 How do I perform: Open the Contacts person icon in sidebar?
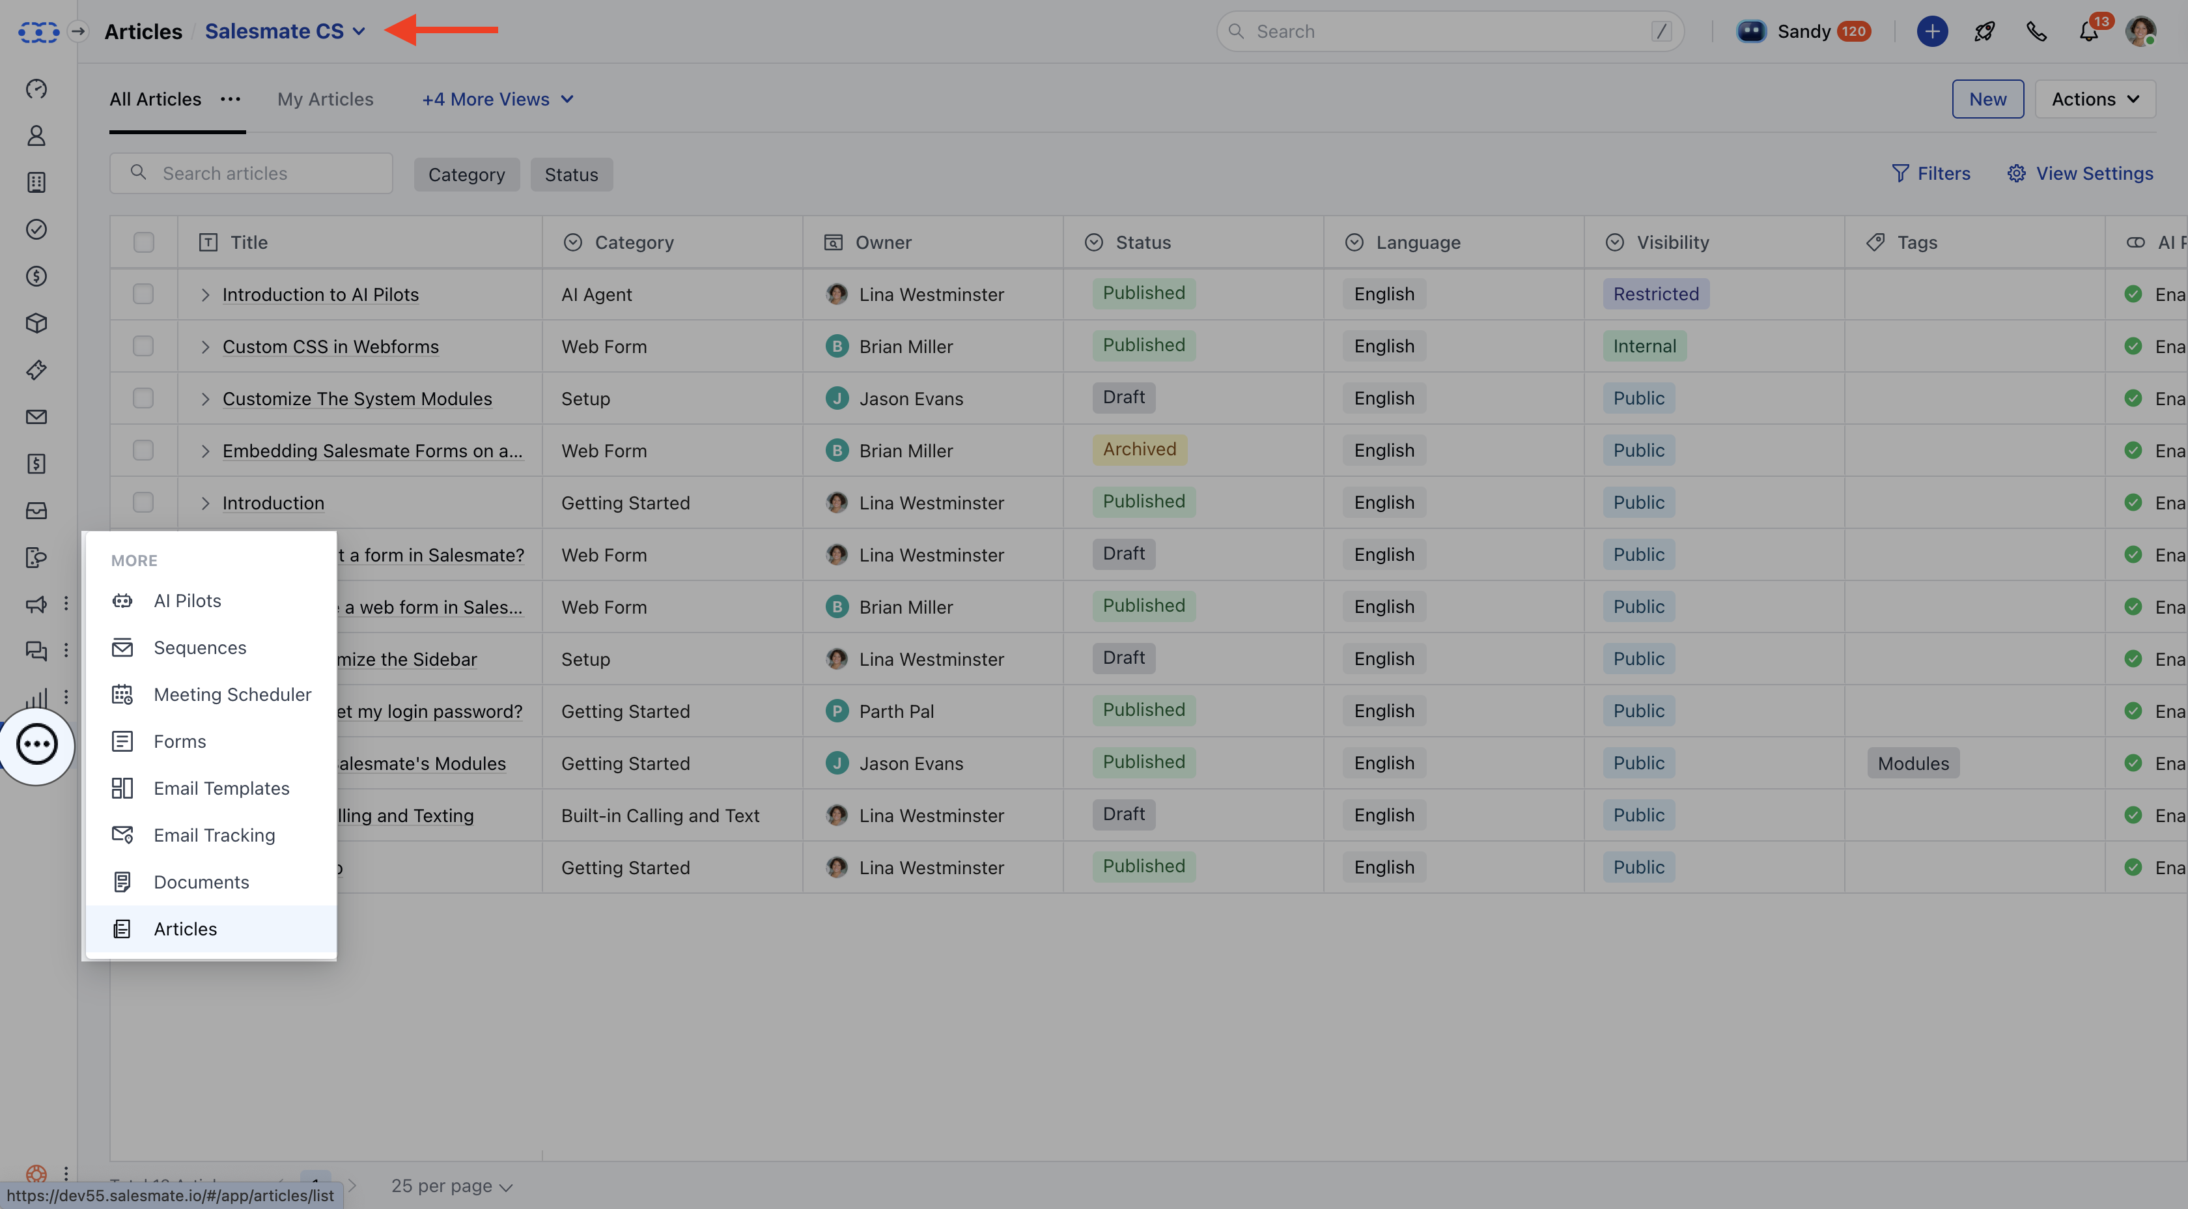point(36,136)
